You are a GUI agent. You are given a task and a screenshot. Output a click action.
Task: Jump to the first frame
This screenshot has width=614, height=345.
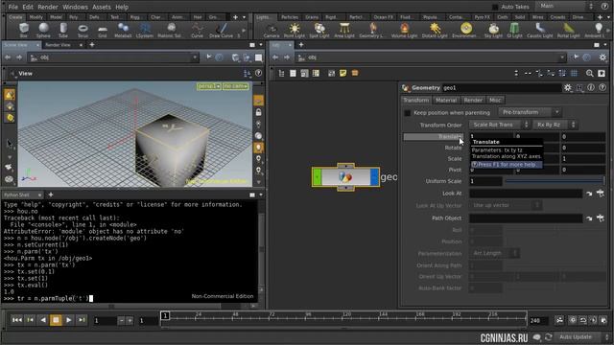pos(17,320)
